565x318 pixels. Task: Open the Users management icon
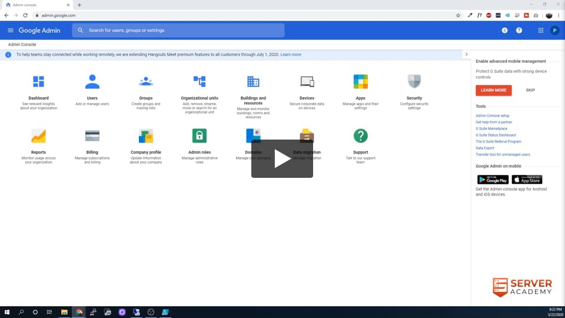click(x=92, y=82)
